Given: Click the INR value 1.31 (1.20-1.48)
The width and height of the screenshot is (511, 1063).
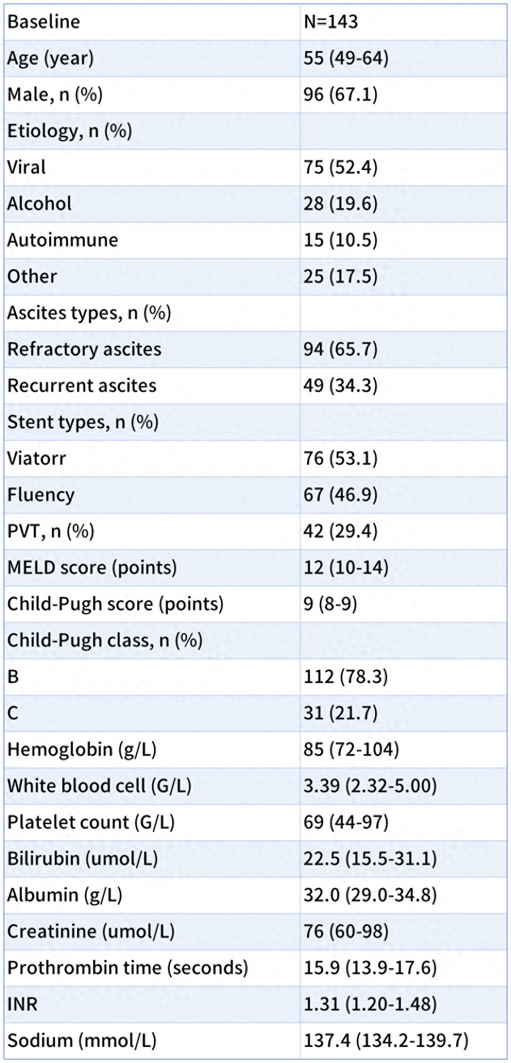Looking at the screenshot, I should (370, 1004).
